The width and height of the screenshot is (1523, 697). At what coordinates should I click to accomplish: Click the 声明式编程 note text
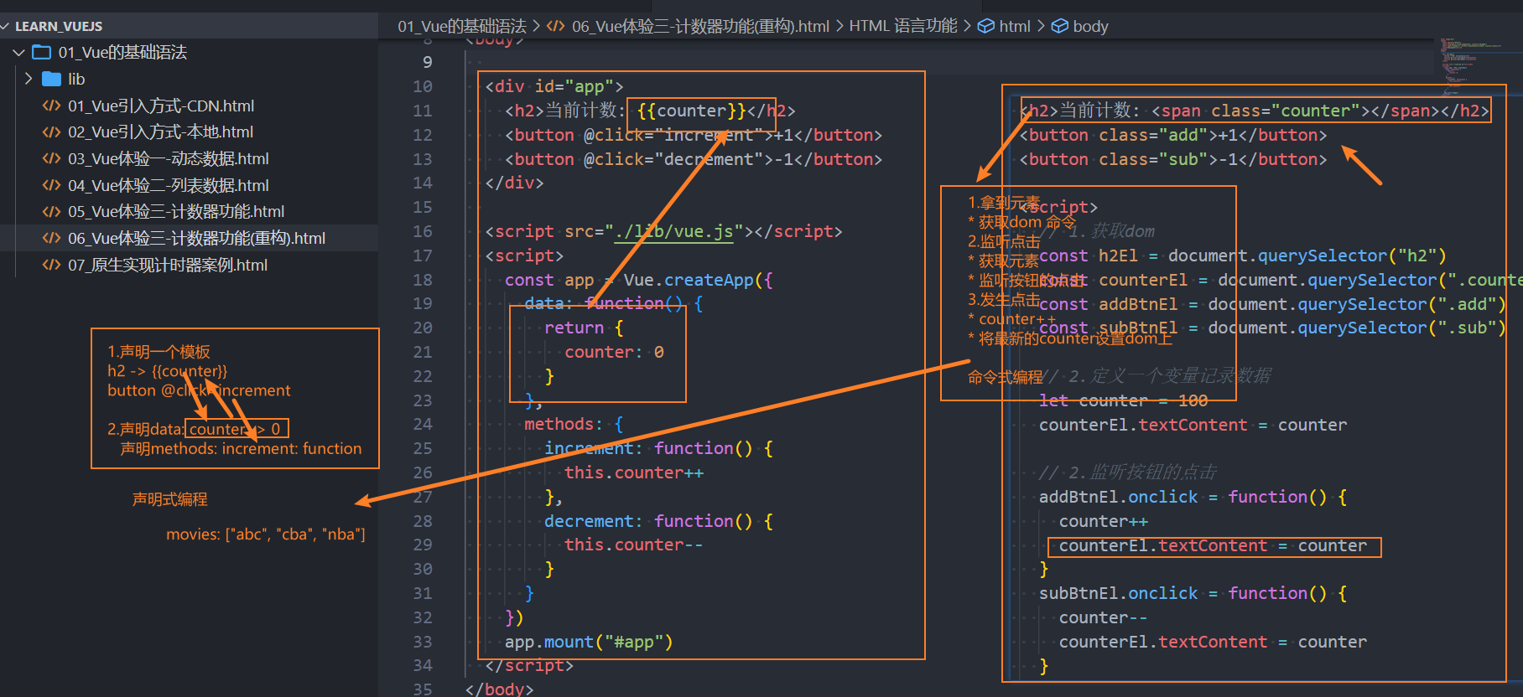[x=170, y=499]
